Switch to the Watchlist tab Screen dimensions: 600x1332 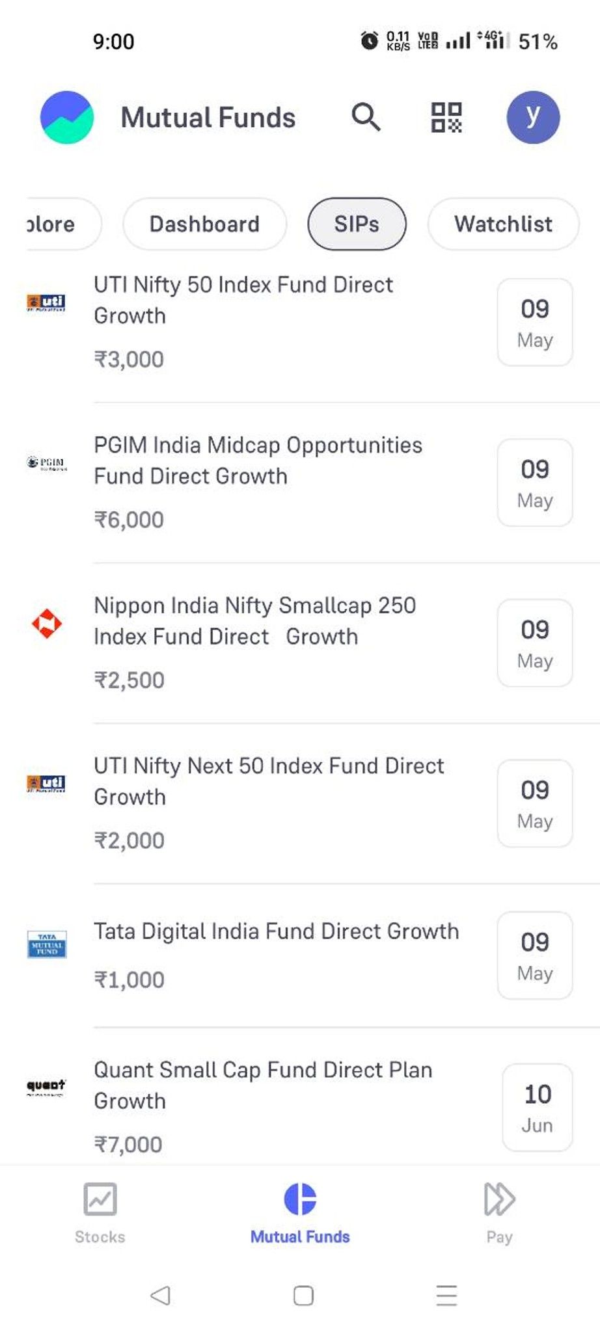(503, 224)
